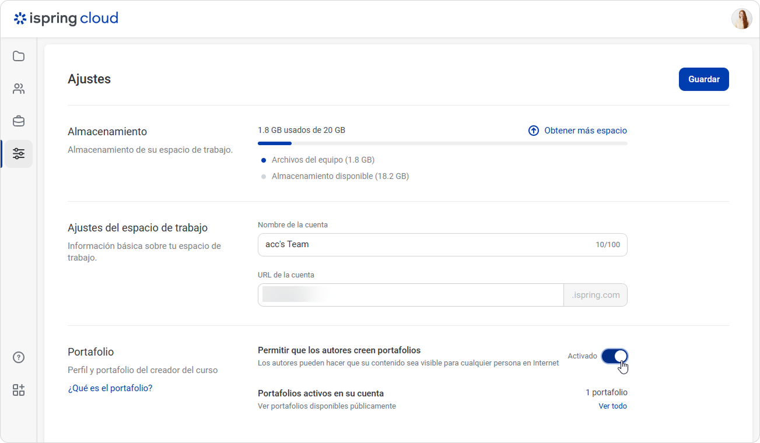
Task: Click the Guardar button
Action: pyautogui.click(x=704, y=79)
